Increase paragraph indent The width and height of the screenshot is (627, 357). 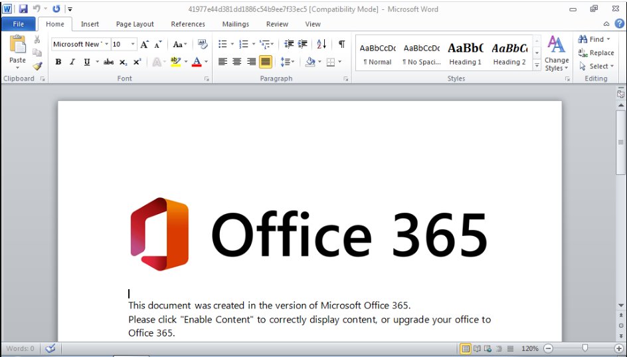click(x=303, y=44)
